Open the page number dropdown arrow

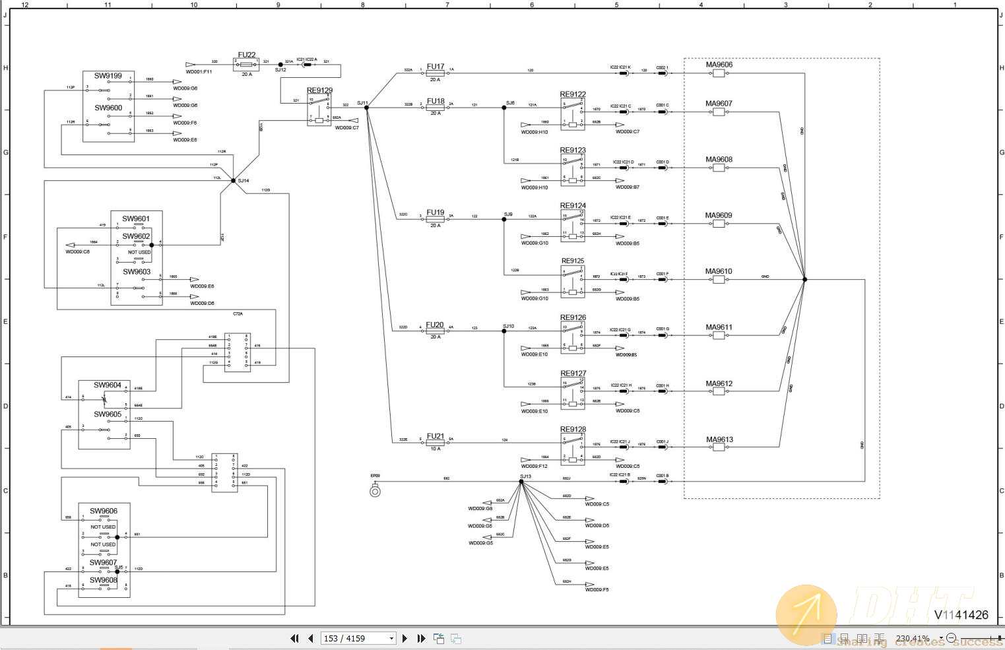391,638
